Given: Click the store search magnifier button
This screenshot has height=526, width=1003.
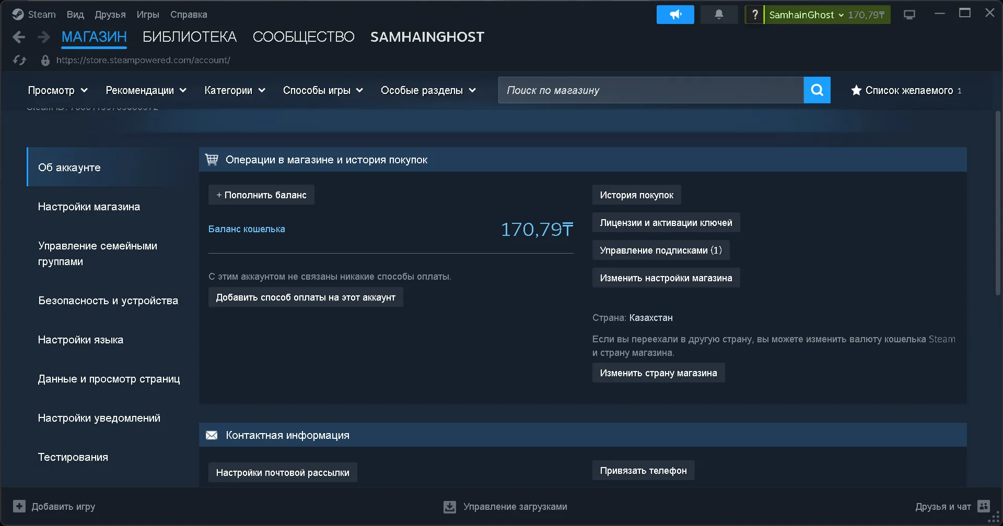Looking at the screenshot, I should [x=817, y=90].
